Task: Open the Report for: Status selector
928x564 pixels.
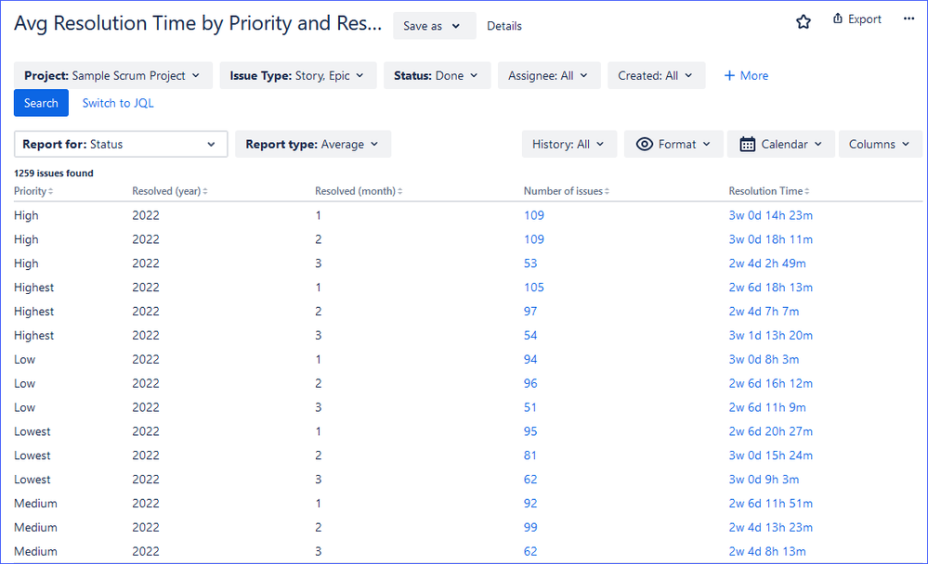Action: click(x=121, y=145)
